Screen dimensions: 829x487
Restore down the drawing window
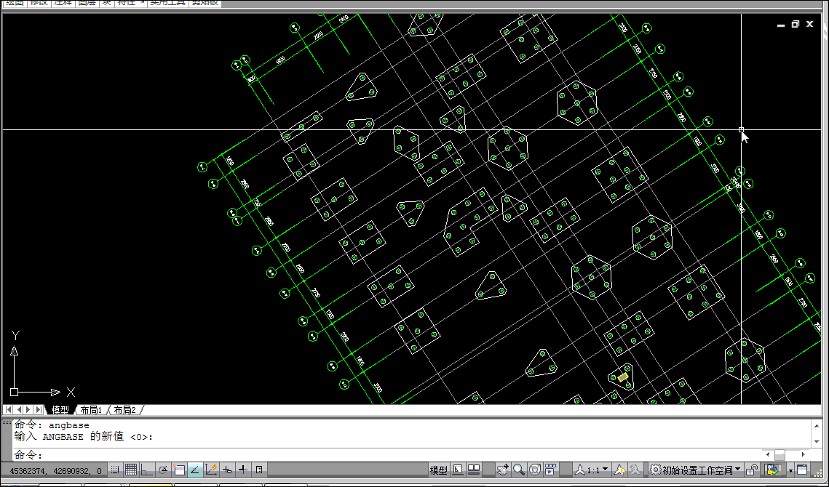[x=796, y=24]
